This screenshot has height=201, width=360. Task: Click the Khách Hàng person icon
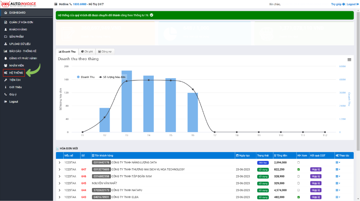click(x=6, y=30)
